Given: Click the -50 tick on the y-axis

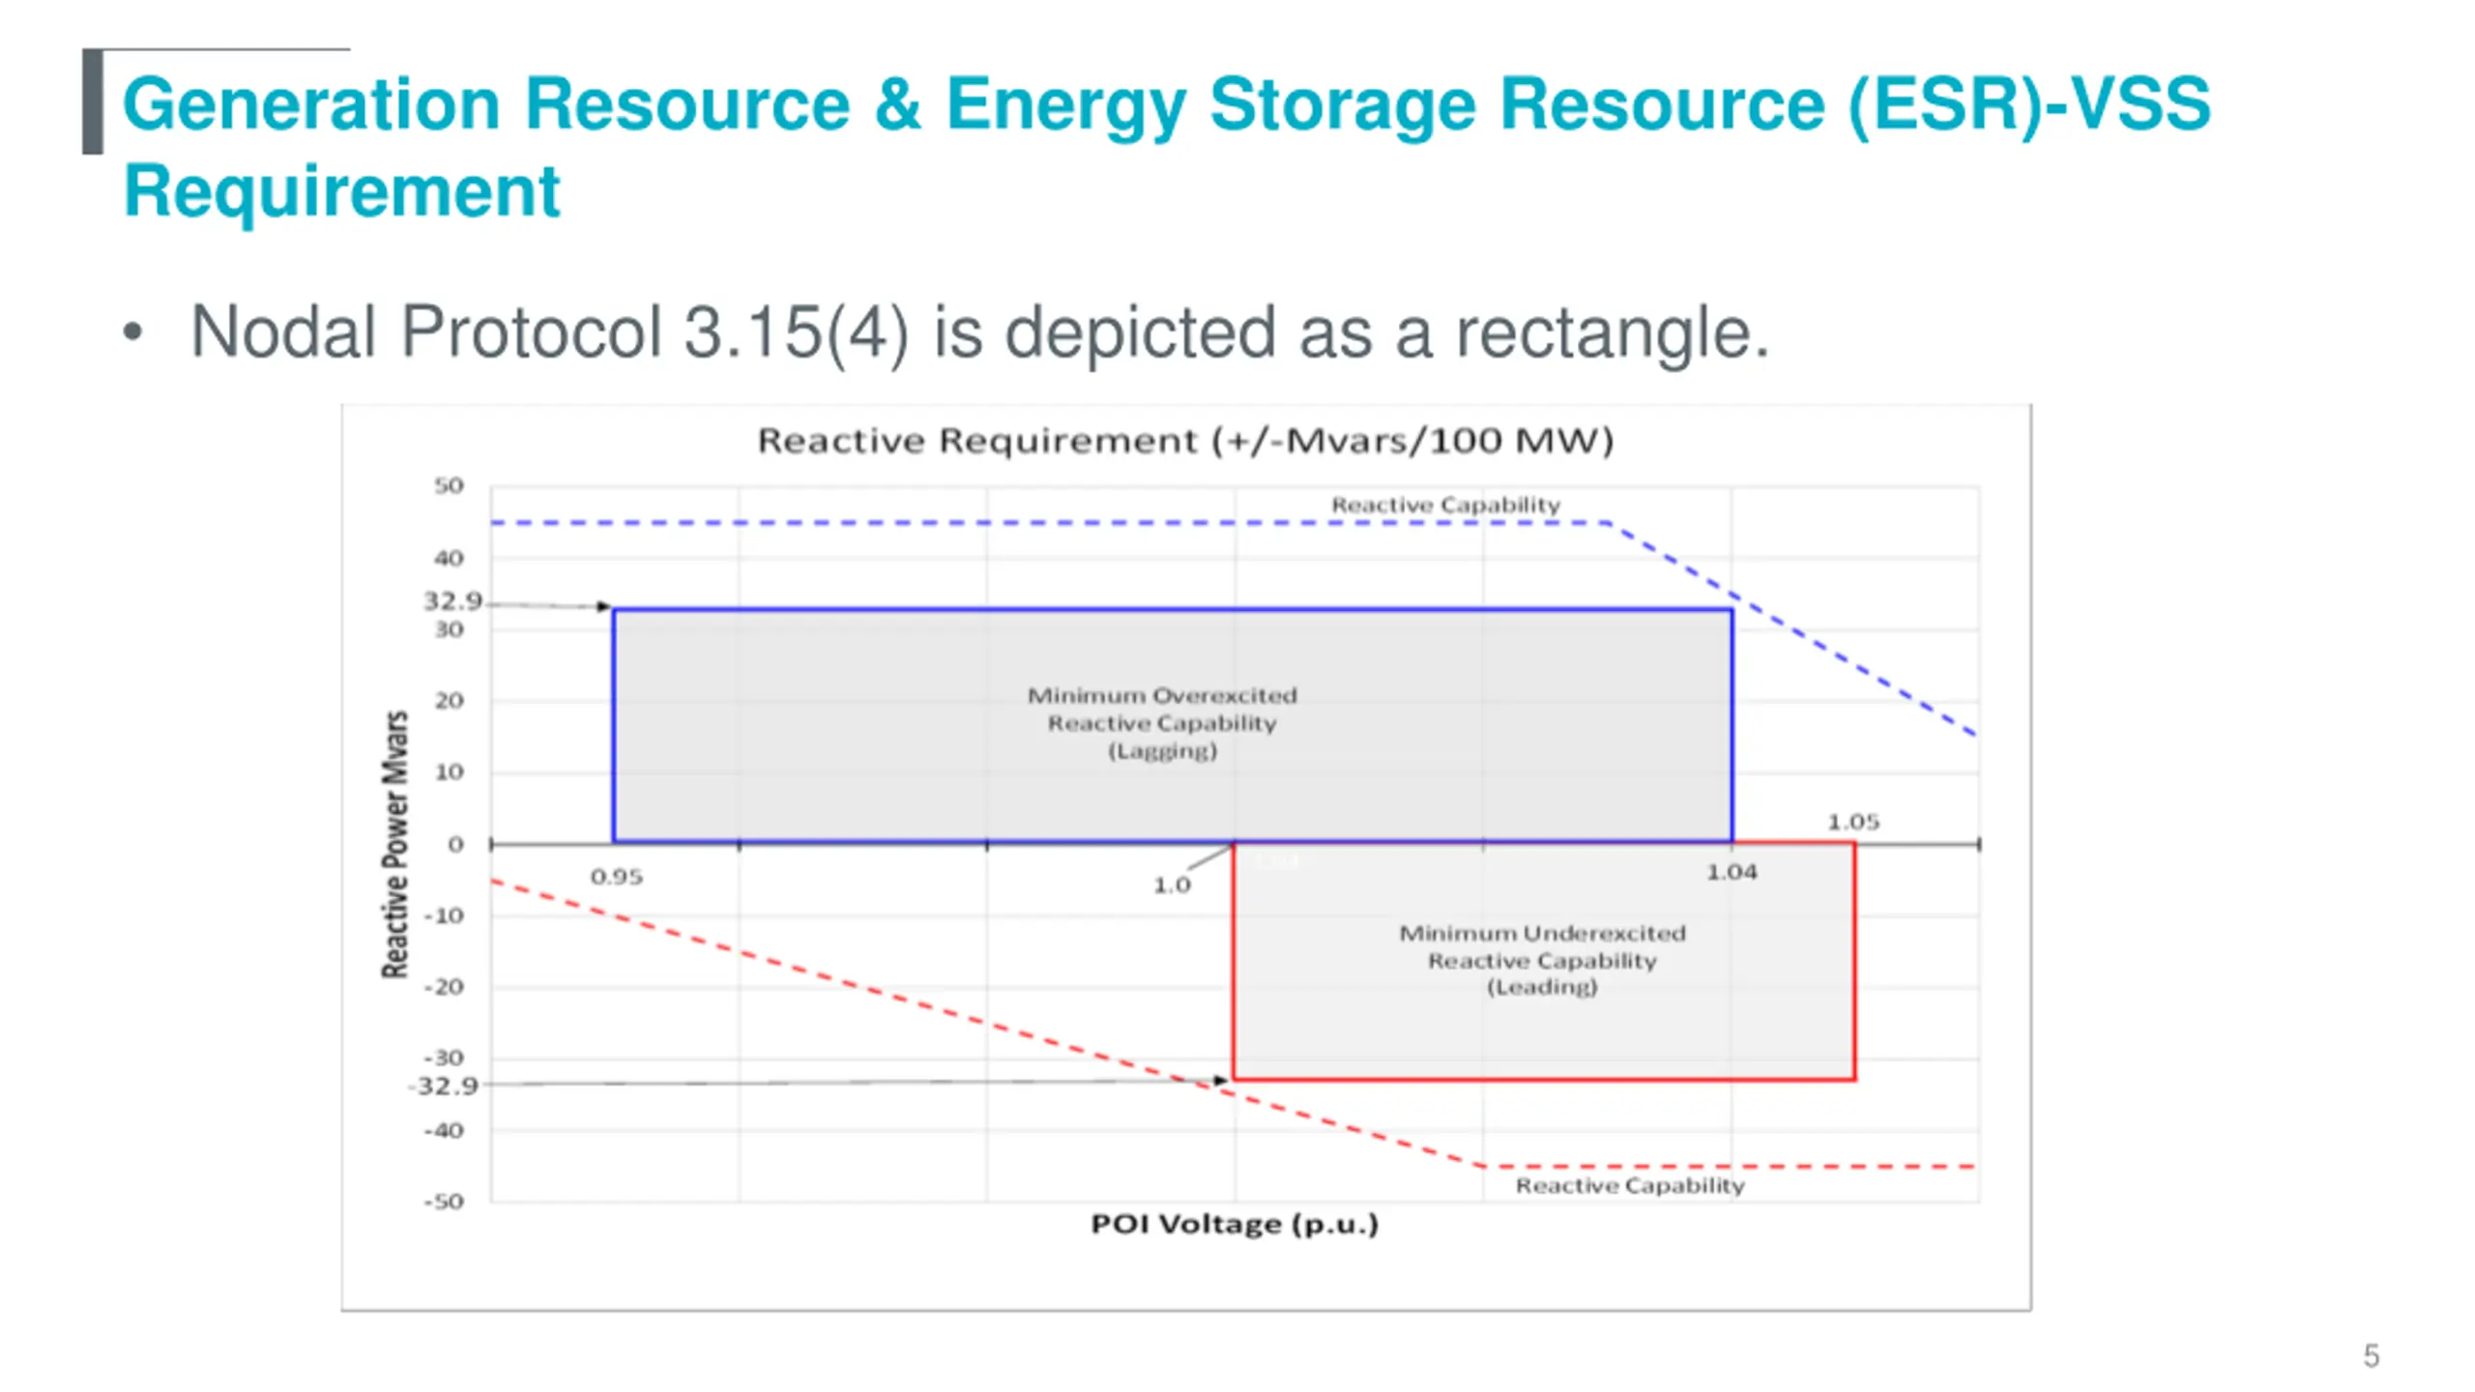Looking at the screenshot, I should (x=444, y=1202).
